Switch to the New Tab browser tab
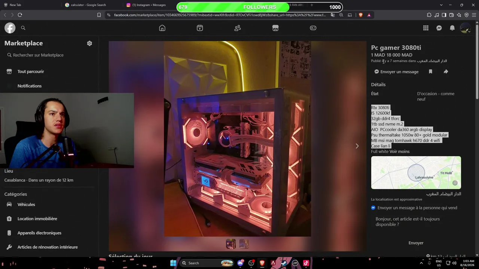The image size is (479, 269). coord(30,5)
